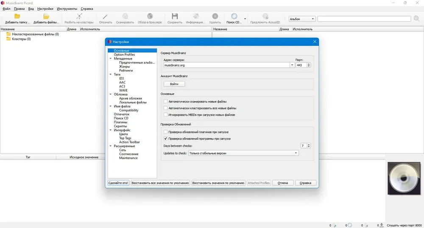This screenshot has width=424, height=228.
Task: Collapse the Расширенные tree node
Action: [111, 146]
